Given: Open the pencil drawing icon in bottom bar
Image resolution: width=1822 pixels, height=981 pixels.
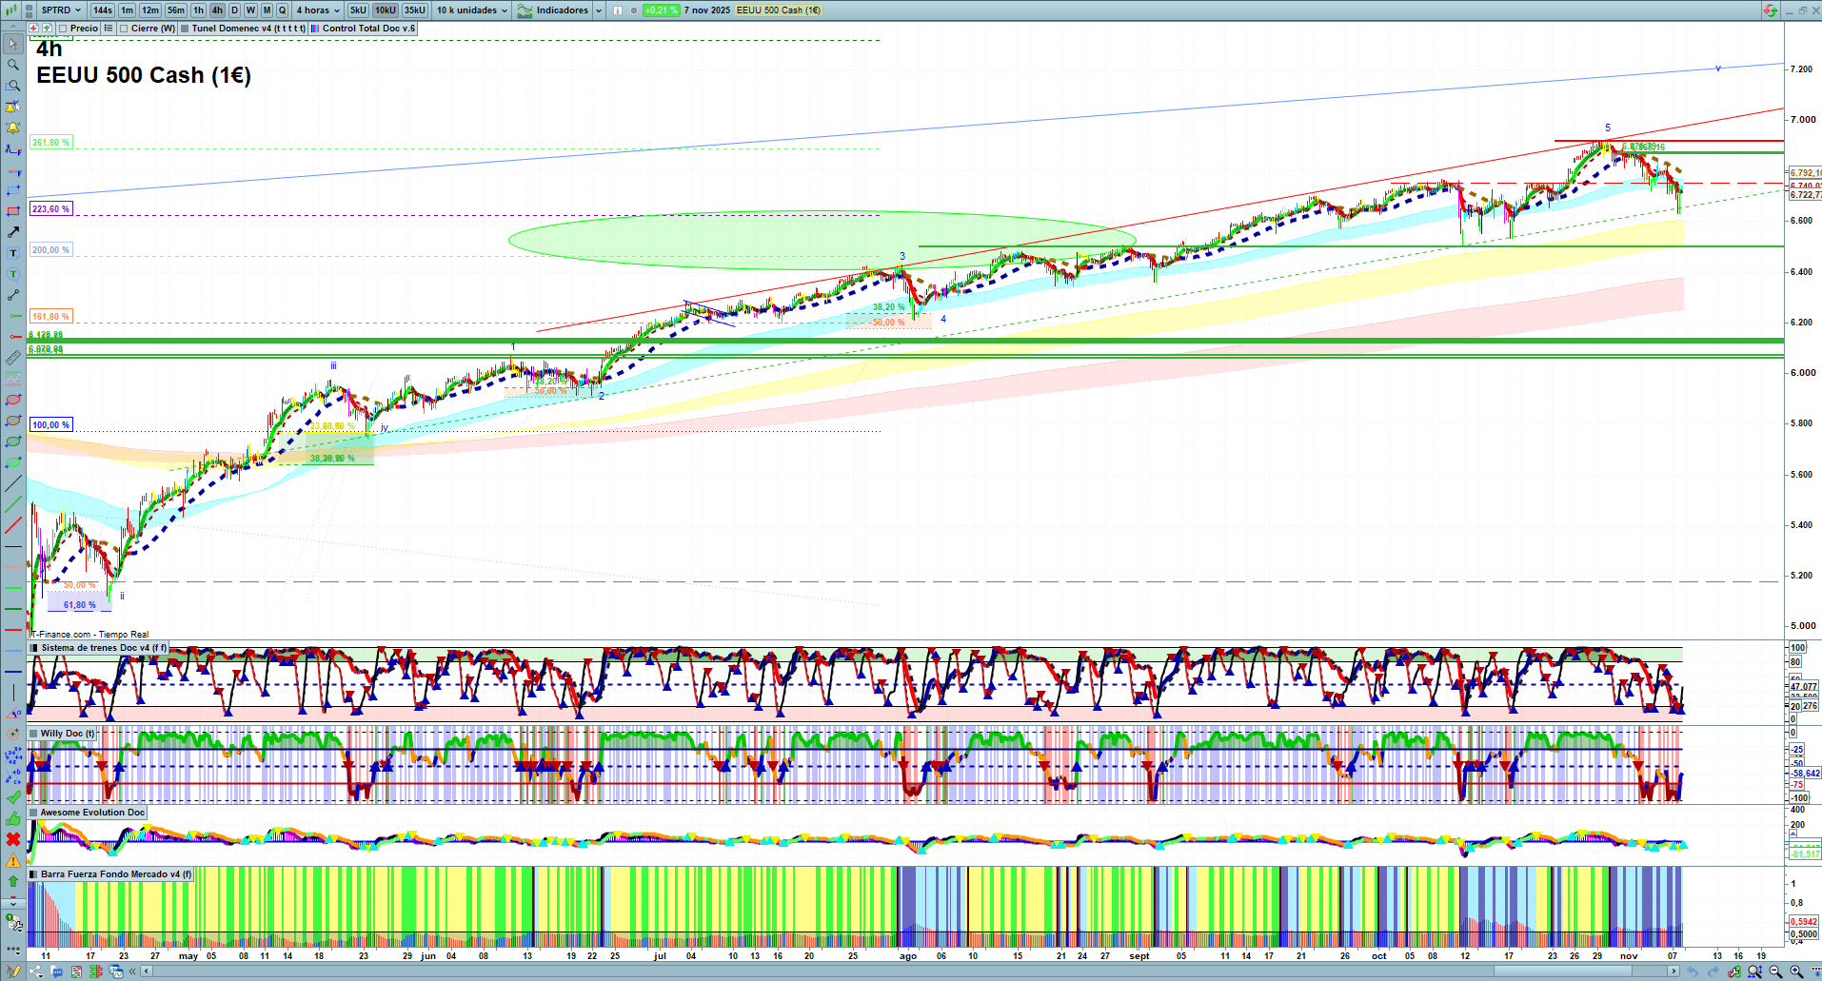Looking at the screenshot, I should coord(13,971).
